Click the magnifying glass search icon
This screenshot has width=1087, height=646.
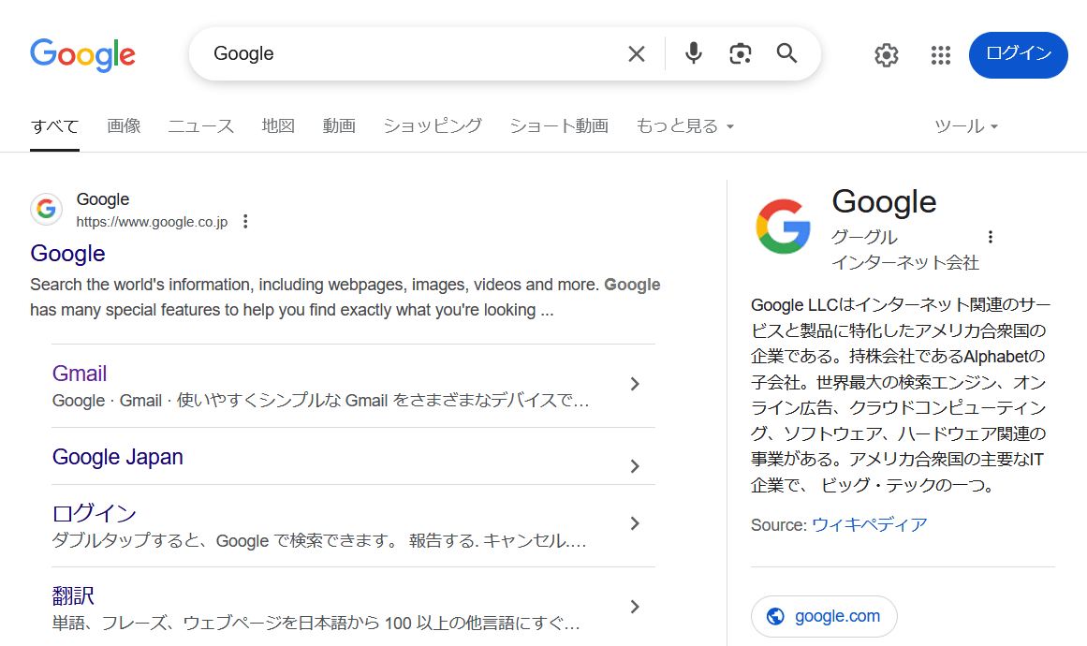click(786, 53)
